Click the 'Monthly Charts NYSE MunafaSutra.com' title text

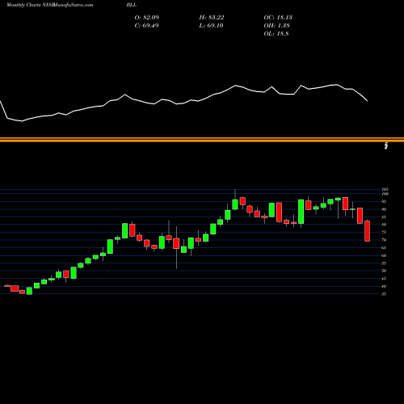50,5
